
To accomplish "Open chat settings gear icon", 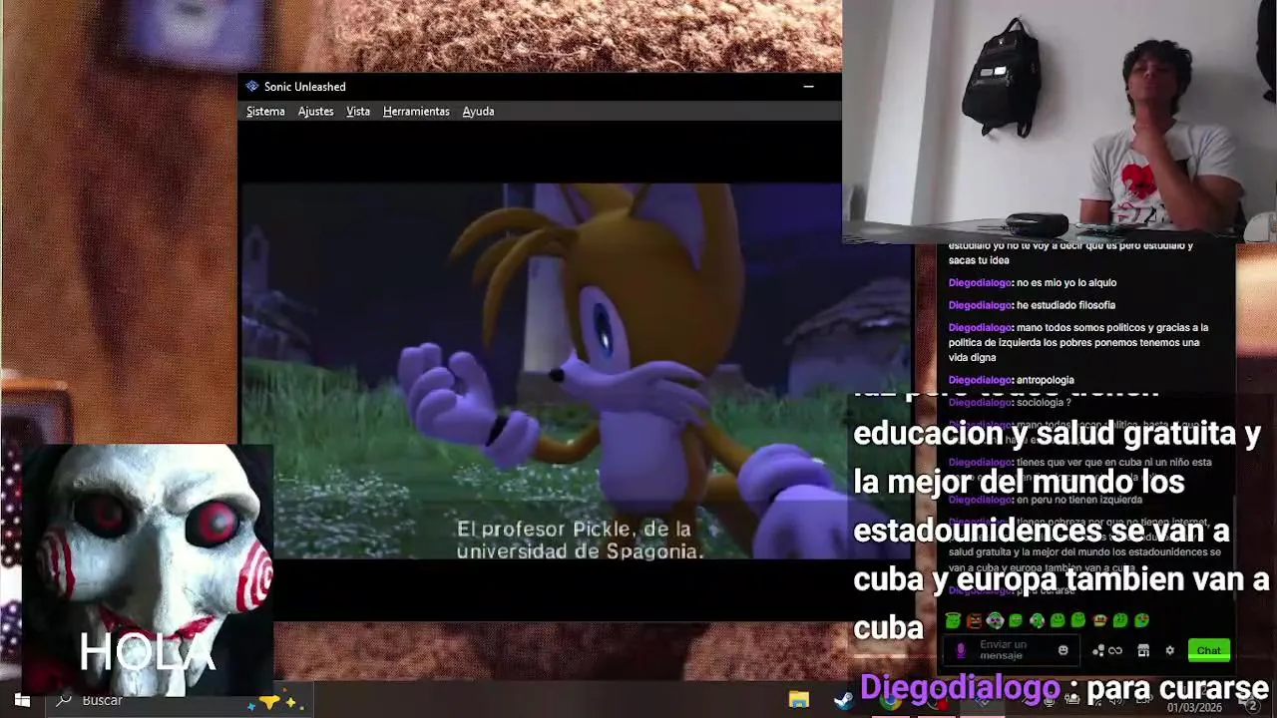I will point(1170,650).
